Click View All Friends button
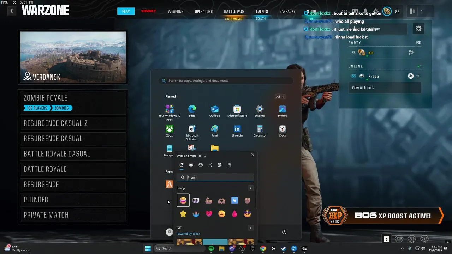 [x=385, y=88]
